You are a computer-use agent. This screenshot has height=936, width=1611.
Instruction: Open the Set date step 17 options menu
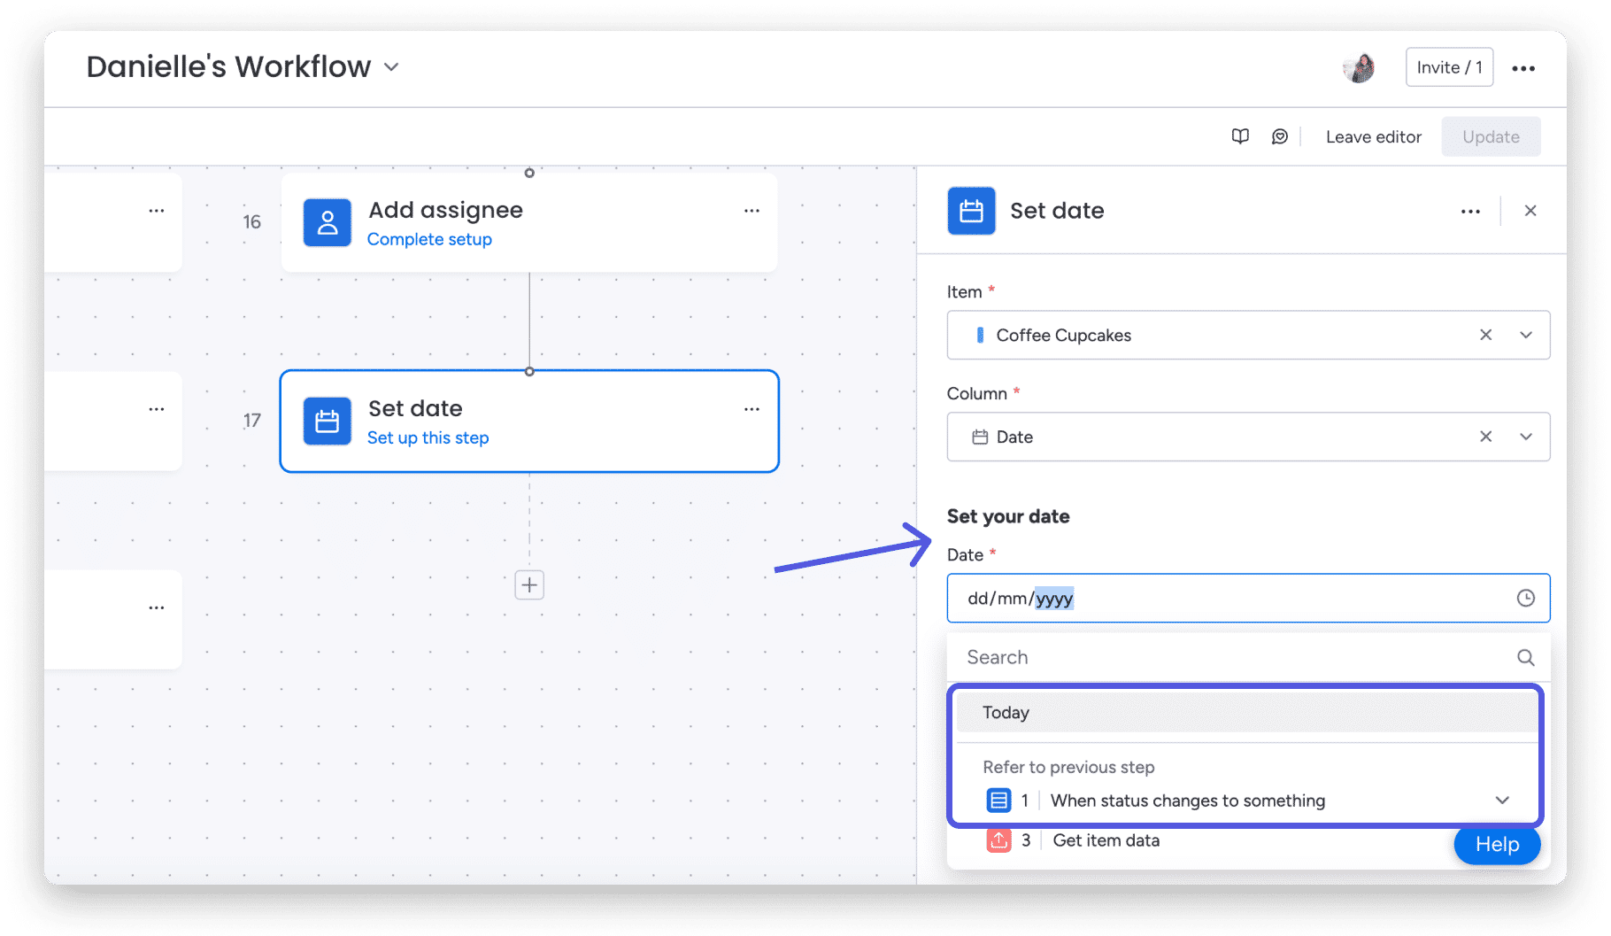[752, 409]
